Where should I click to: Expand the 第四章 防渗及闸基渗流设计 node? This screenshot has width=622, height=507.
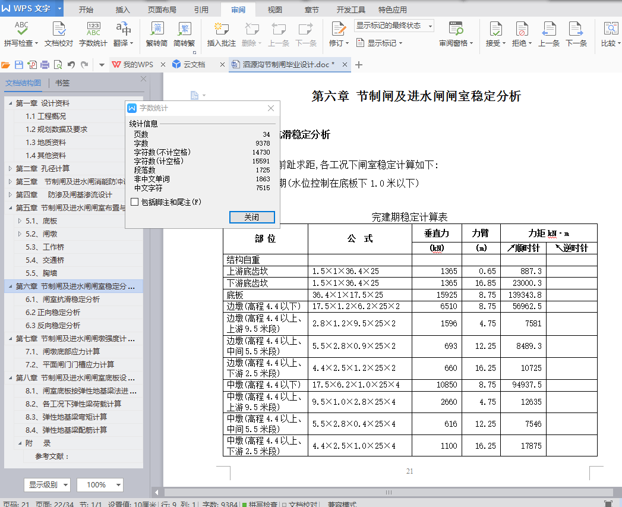tap(10, 195)
